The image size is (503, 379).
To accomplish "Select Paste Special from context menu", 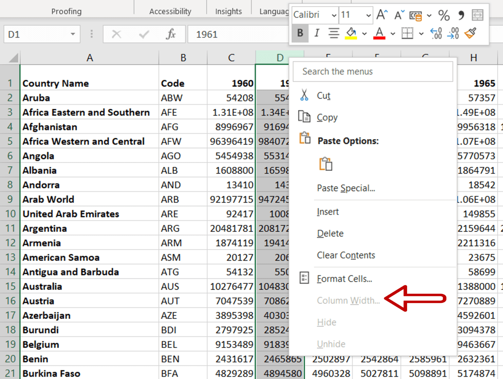I will (x=346, y=188).
